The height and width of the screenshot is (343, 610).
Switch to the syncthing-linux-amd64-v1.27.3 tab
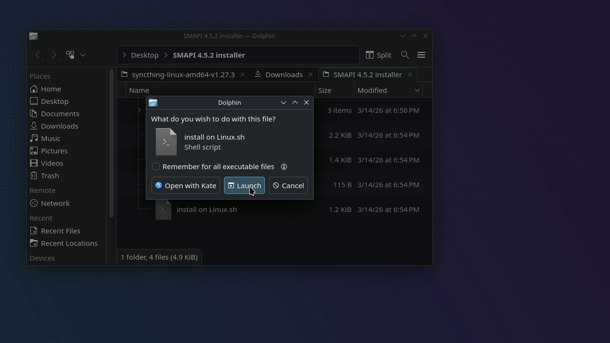pos(183,74)
